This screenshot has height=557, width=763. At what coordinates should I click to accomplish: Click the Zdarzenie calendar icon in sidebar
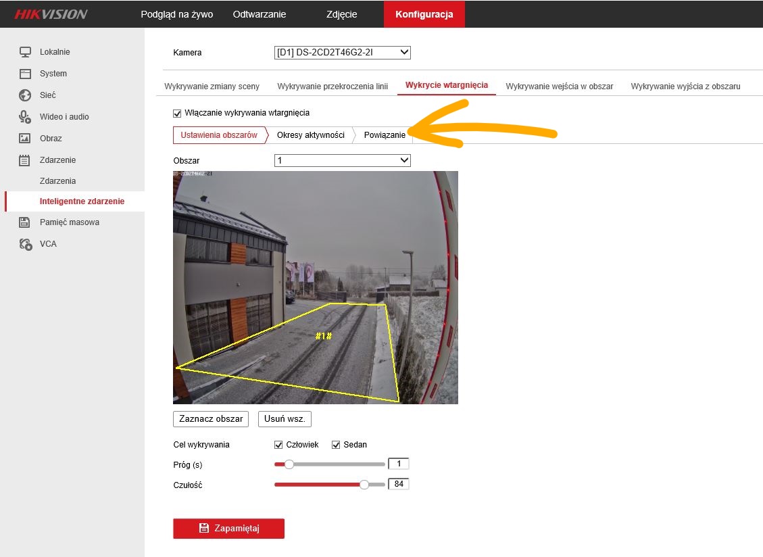[x=25, y=160]
